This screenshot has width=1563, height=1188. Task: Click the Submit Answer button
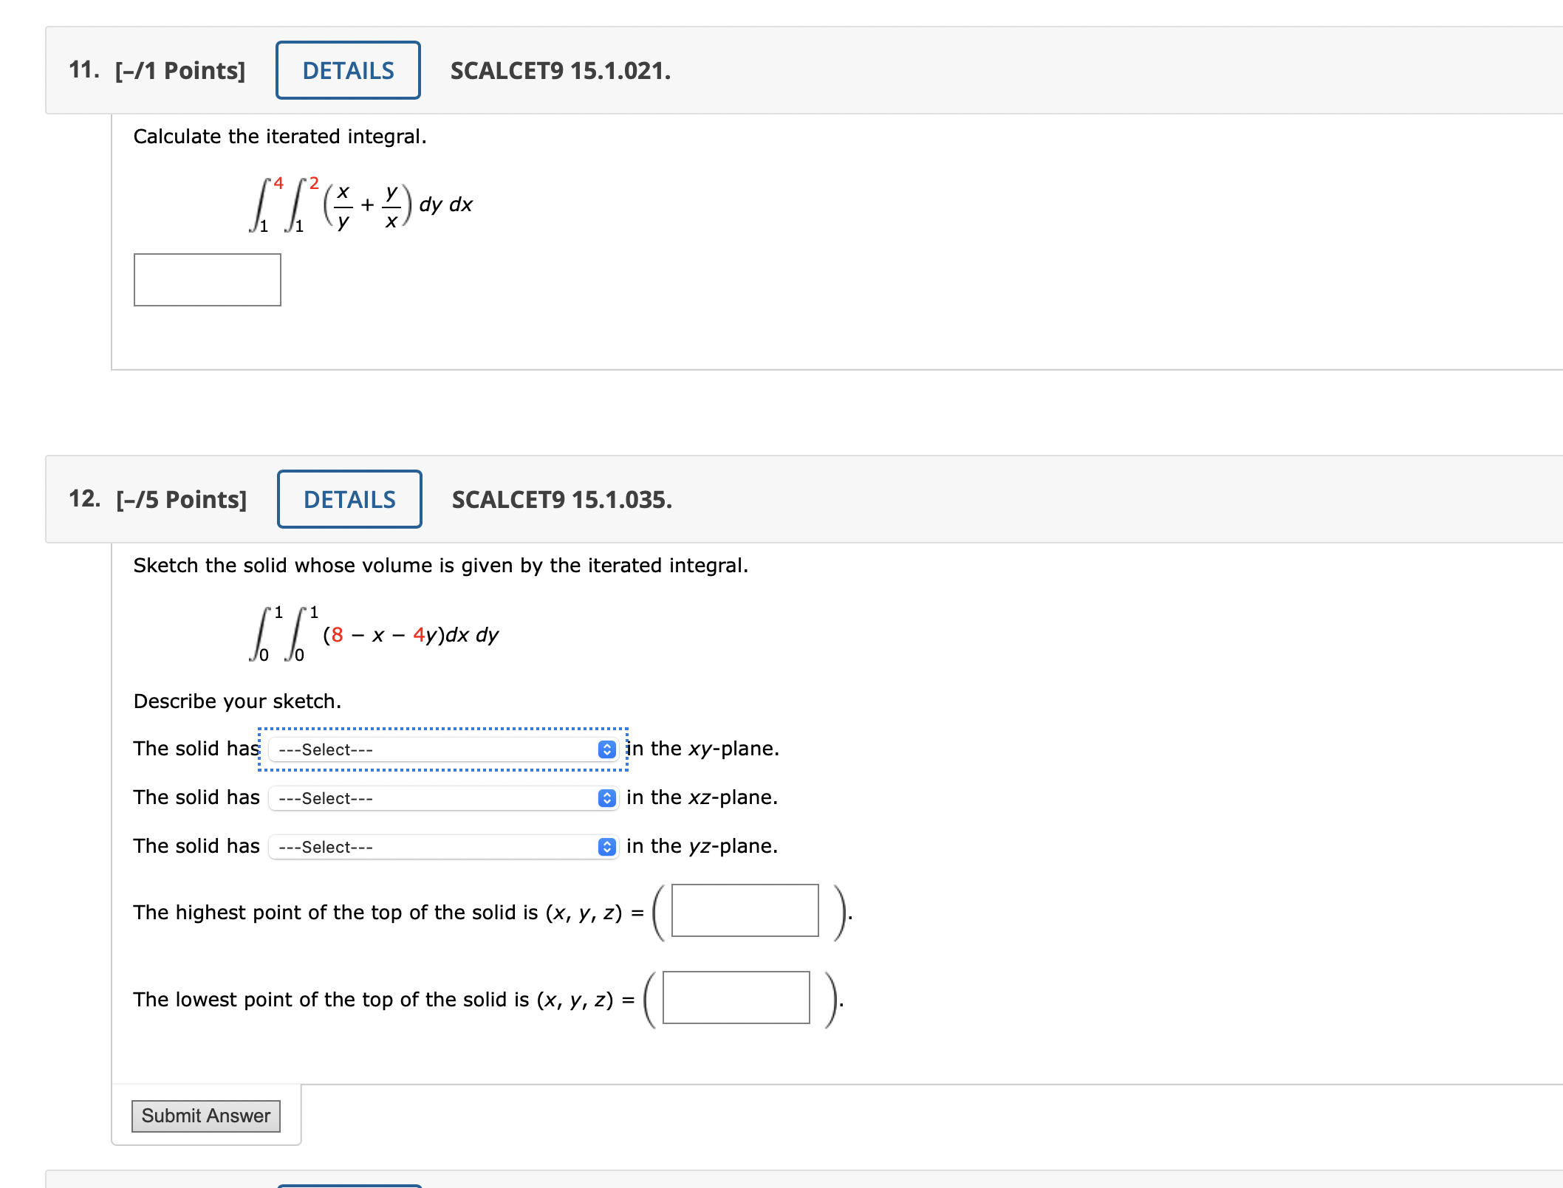[x=206, y=1116]
